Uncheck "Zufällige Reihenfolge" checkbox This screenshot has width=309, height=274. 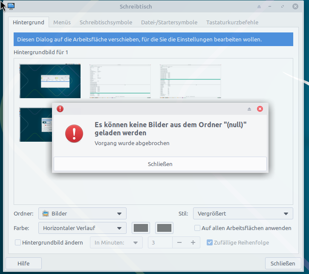point(210,242)
